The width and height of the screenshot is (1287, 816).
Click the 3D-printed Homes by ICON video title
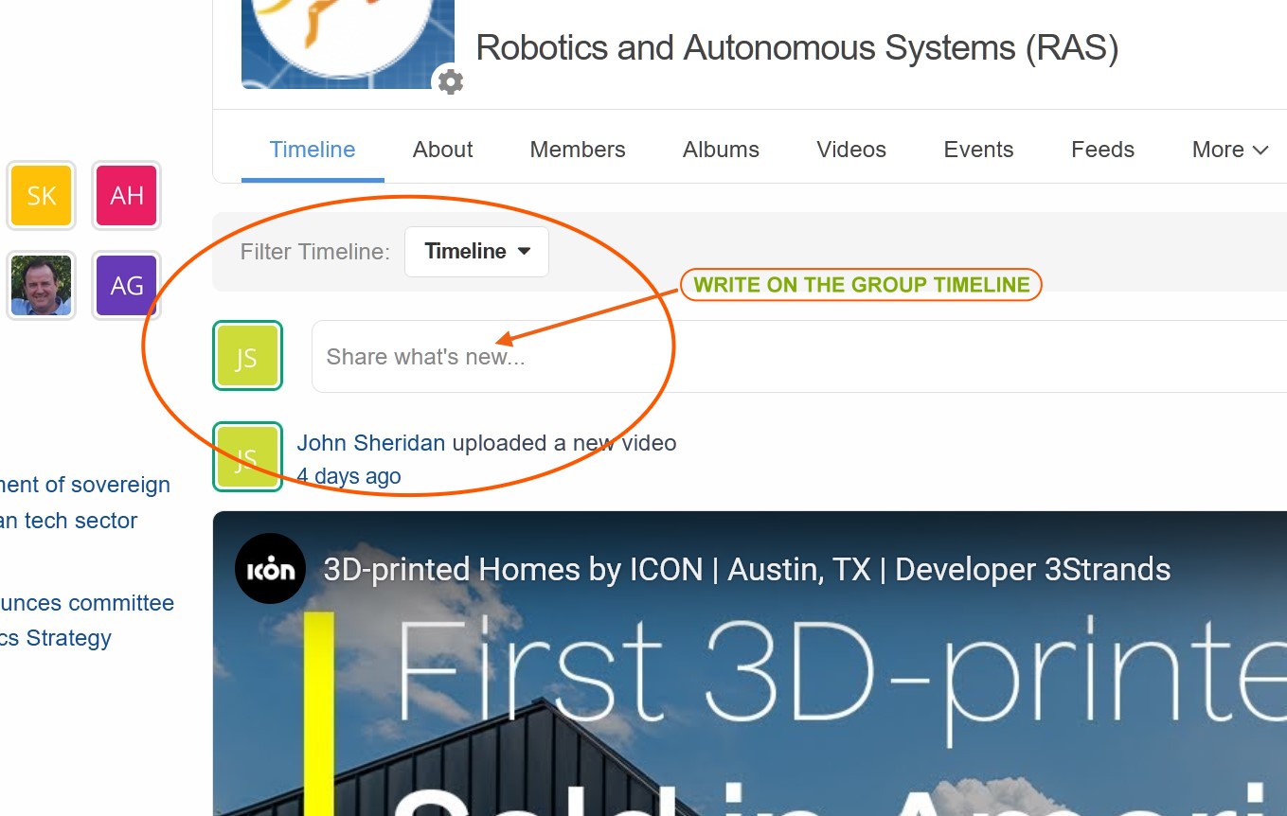746,570
